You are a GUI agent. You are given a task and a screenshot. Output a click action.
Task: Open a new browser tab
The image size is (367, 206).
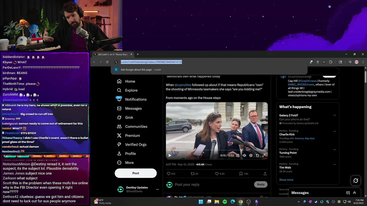(x=138, y=54)
